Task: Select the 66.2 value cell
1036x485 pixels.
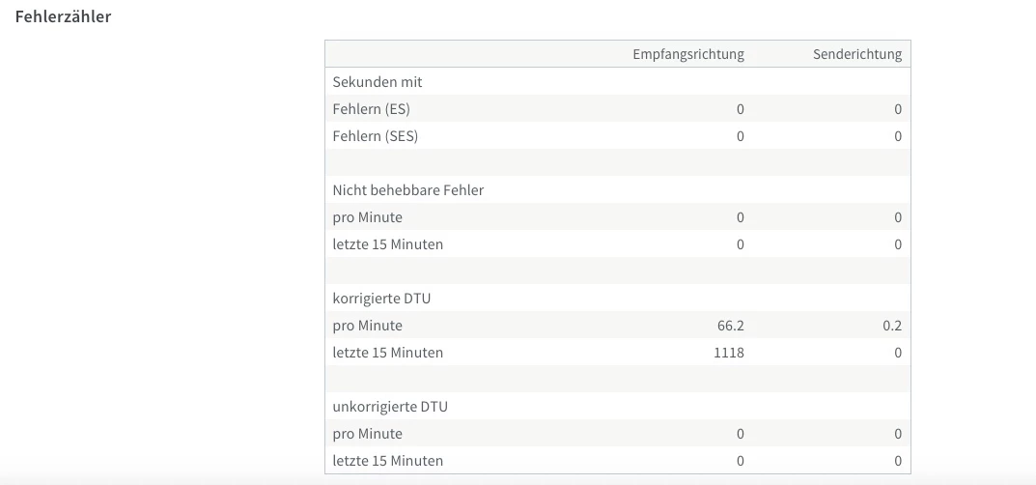Action: click(x=731, y=326)
